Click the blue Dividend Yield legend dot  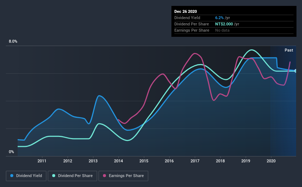pos(12,176)
